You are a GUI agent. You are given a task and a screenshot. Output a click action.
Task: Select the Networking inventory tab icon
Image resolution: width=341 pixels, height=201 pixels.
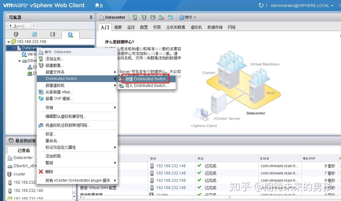[70, 34]
